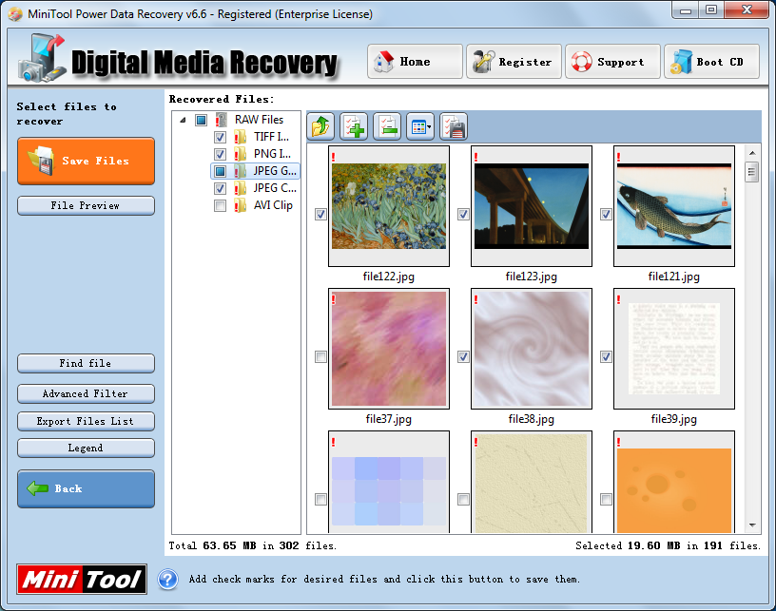Minimize the MiniTool Power Data Recovery window
776x611 pixels.
click(686, 10)
